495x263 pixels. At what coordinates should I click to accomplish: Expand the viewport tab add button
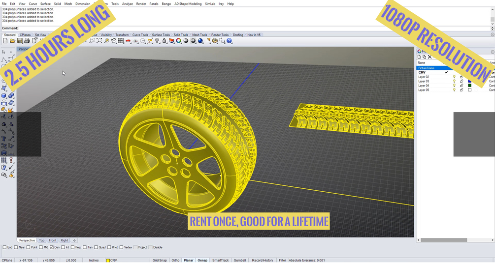tap(74, 240)
